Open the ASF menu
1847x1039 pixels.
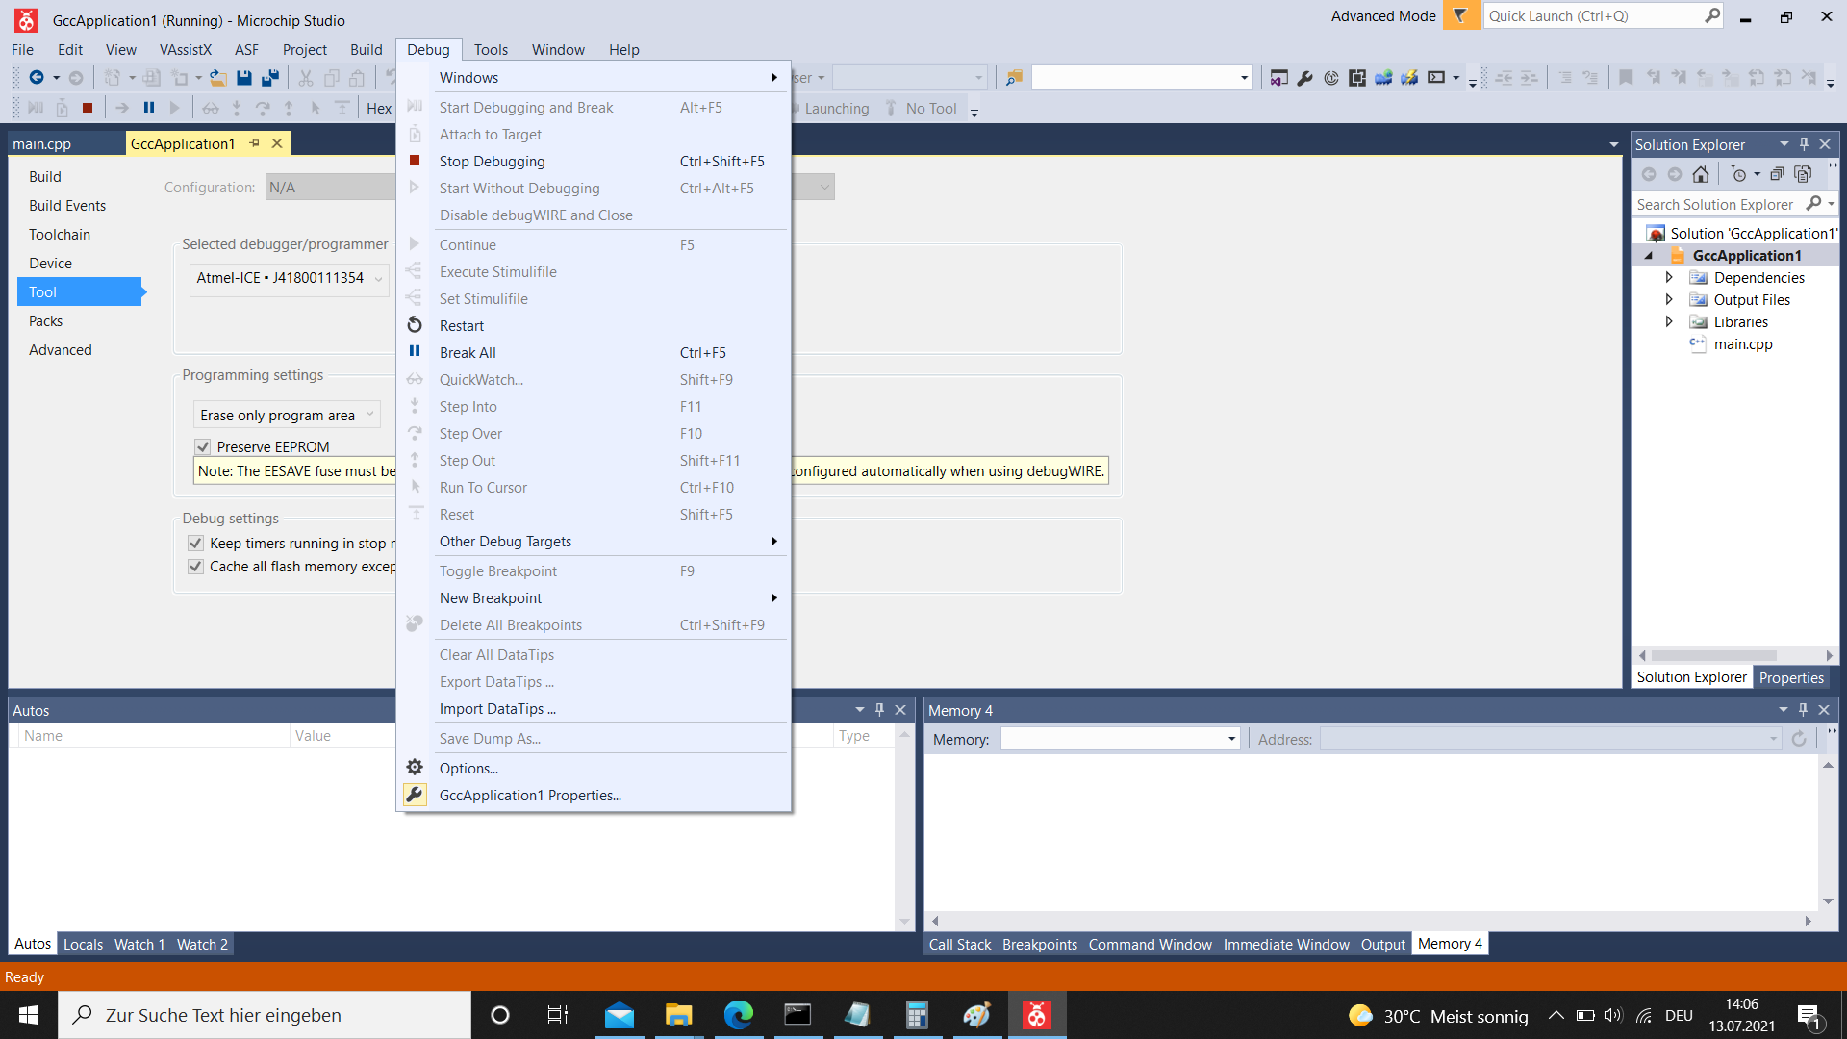coord(246,50)
